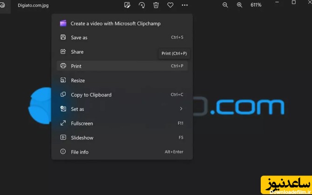Click the Copy to Clipboard icon
The height and width of the screenshot is (195, 312).
click(63, 94)
